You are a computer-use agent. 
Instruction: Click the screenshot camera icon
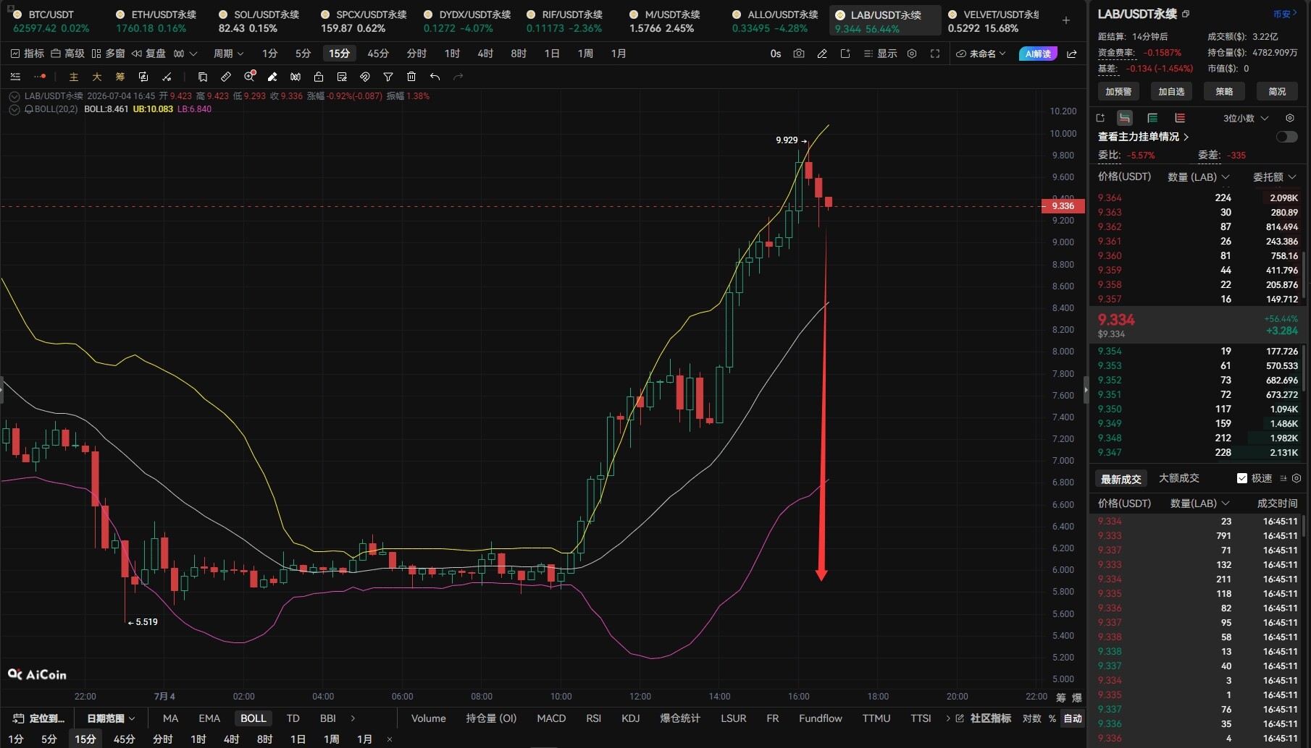point(799,54)
